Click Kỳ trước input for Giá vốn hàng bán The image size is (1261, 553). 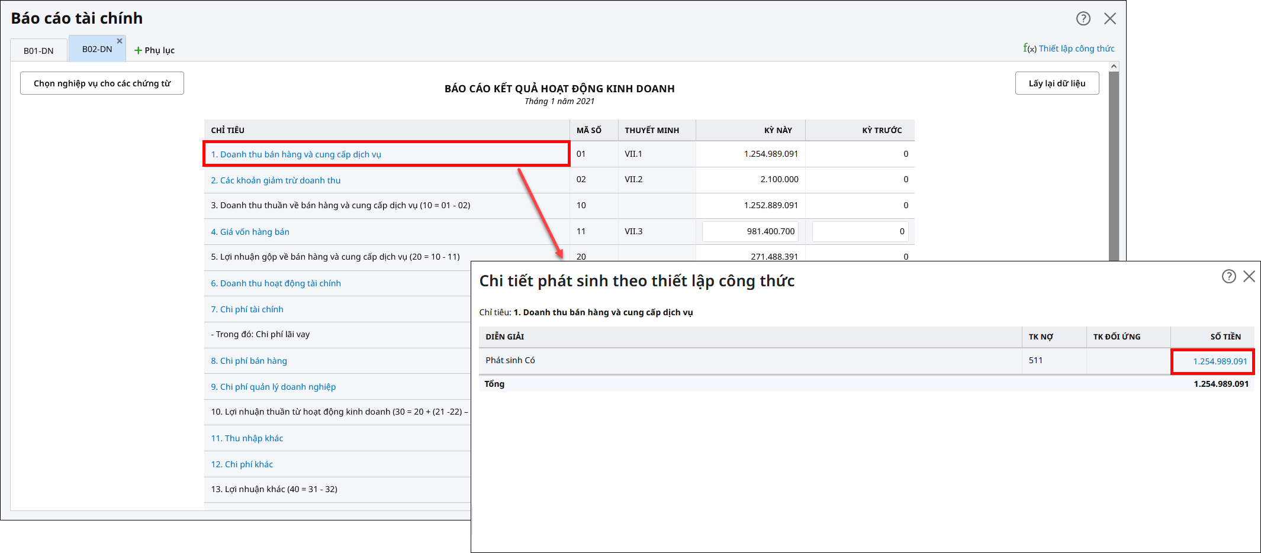click(x=860, y=232)
